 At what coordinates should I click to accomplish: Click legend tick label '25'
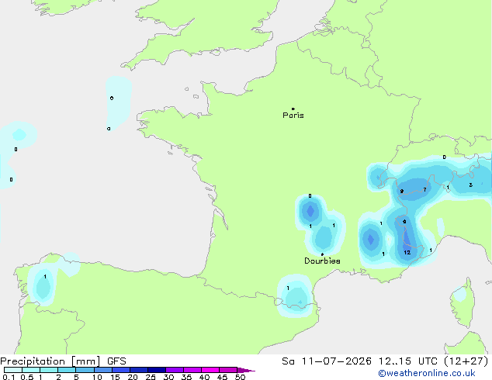pyautogui.click(x=151, y=377)
